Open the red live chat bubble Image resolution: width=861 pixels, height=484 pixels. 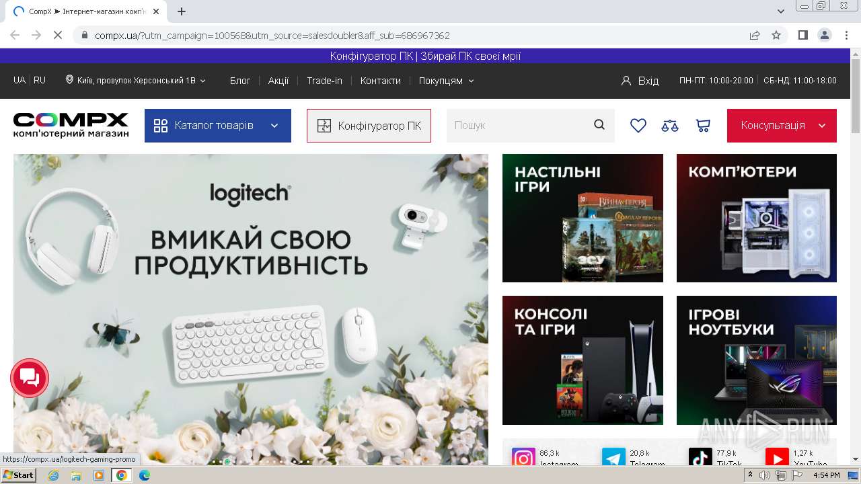[x=30, y=378]
